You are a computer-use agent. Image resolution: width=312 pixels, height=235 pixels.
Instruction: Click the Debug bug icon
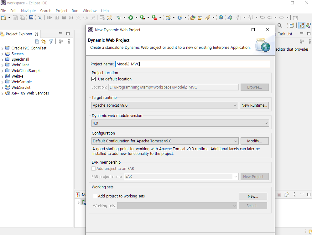coord(119,18)
